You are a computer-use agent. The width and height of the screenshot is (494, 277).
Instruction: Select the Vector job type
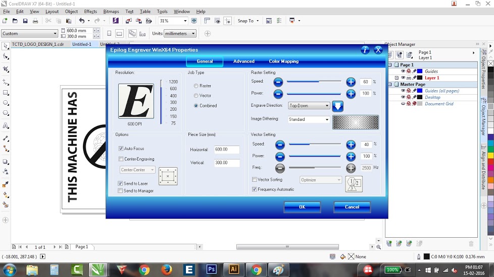(196, 96)
